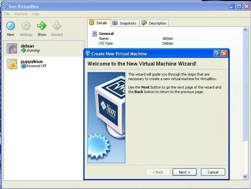The image size is (251, 189).
Task: Click the Next button in the wizard
Action: tap(184, 172)
